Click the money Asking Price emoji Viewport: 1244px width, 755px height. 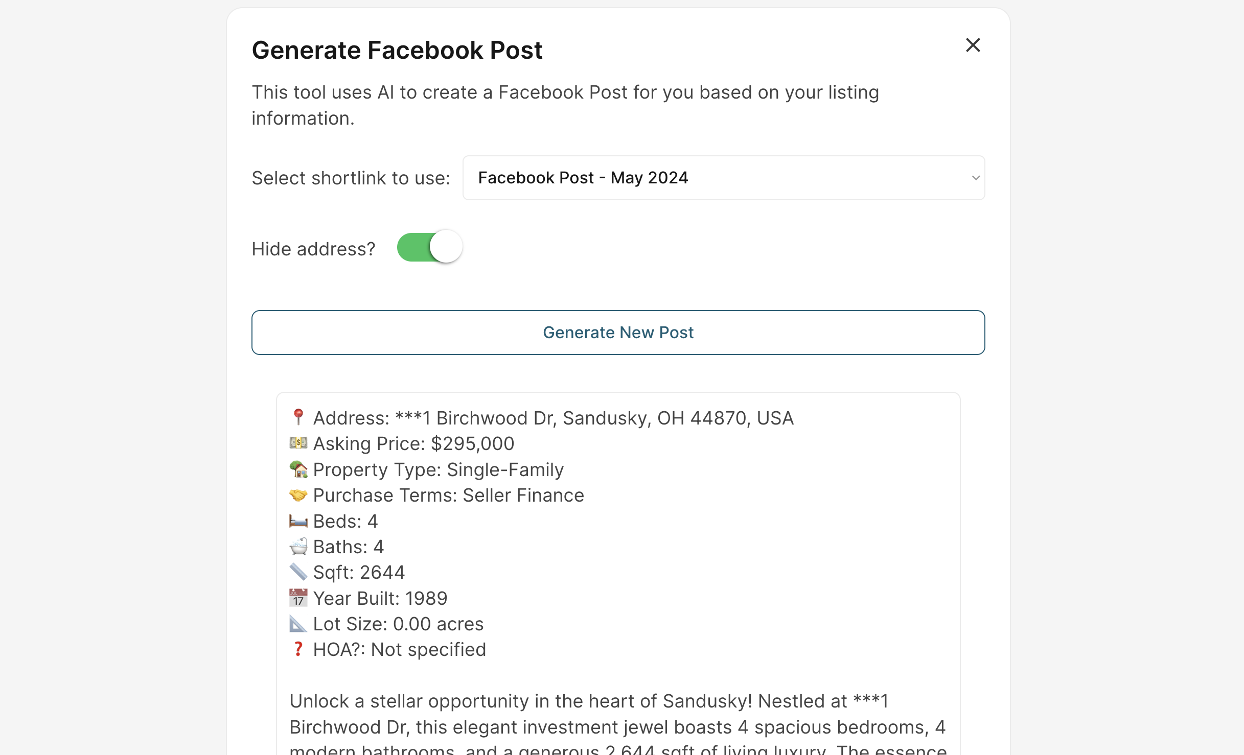[298, 443]
